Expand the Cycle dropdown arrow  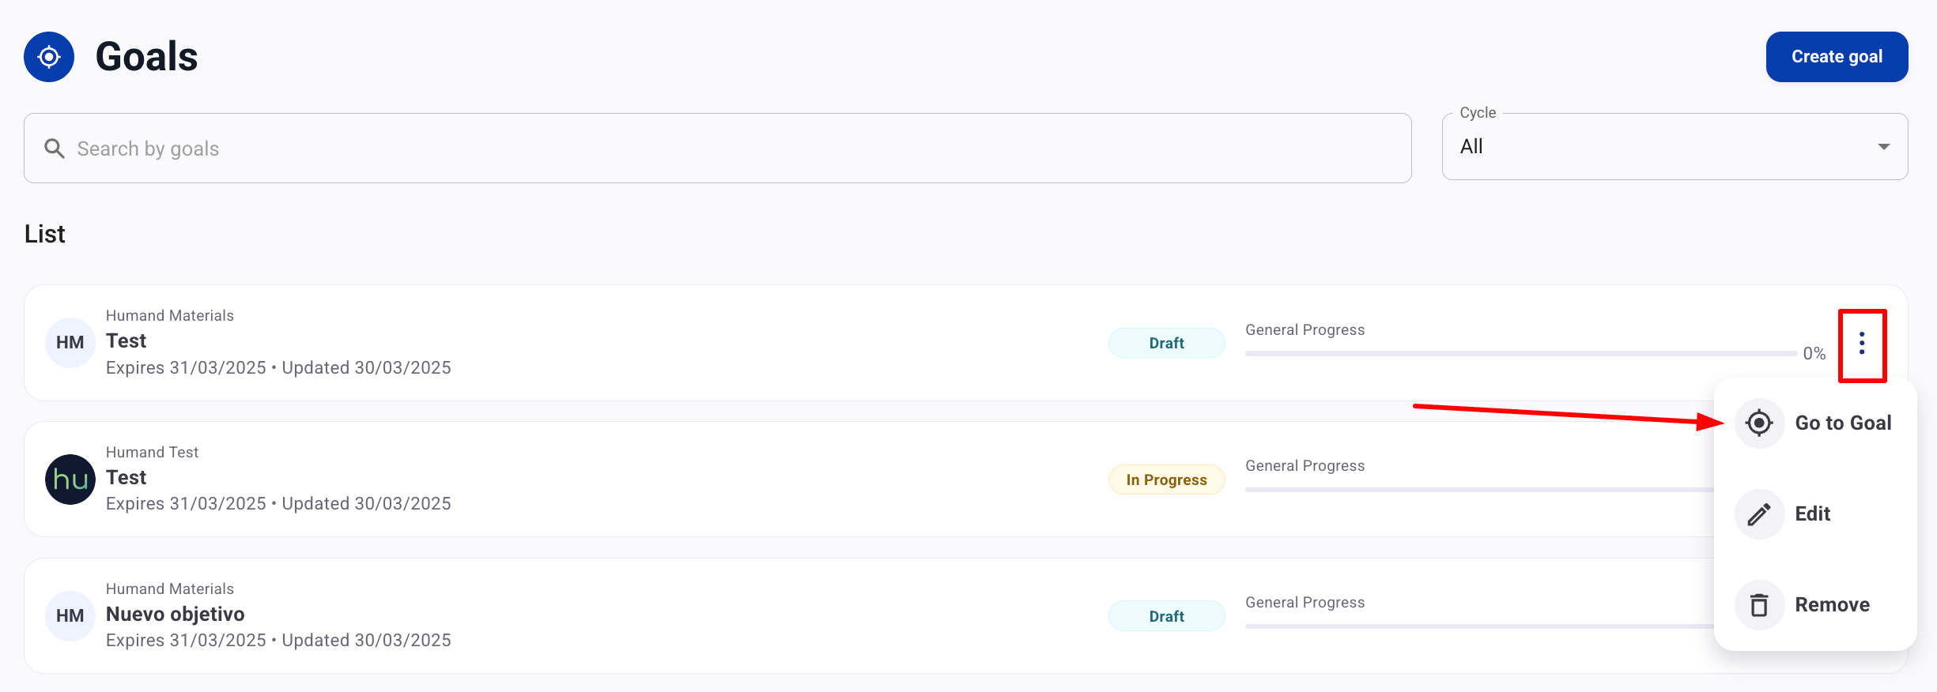(1883, 147)
